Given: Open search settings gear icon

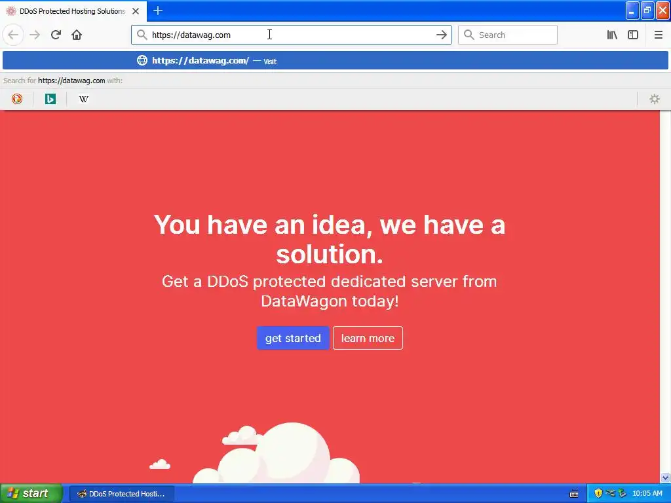Looking at the screenshot, I should (x=655, y=99).
